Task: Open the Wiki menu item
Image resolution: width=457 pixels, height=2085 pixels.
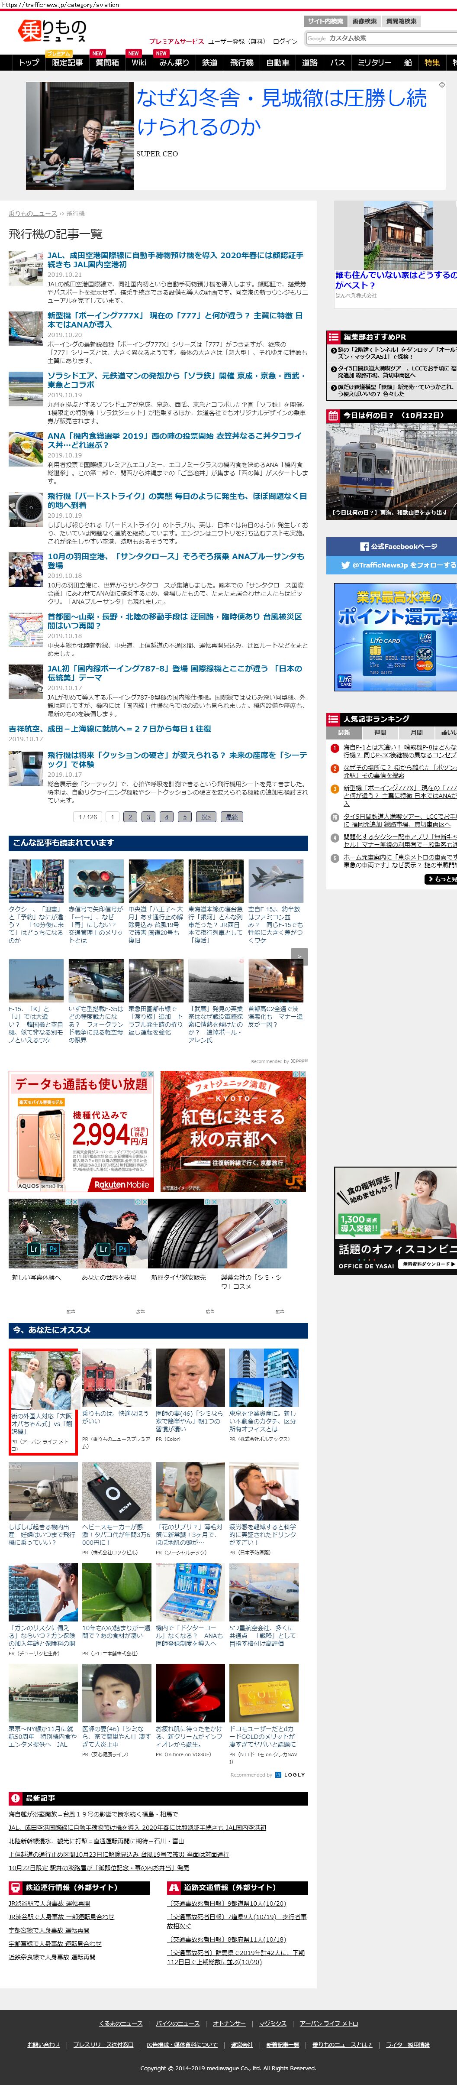Action: [139, 62]
